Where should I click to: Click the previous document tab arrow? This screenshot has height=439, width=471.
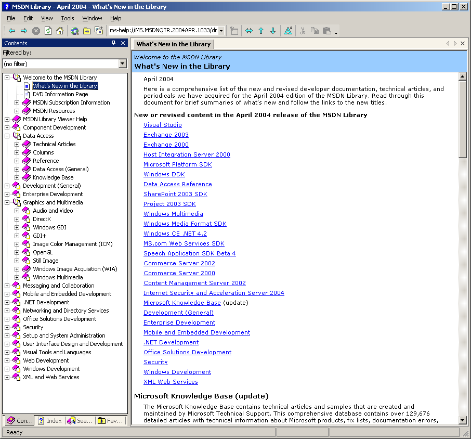(448, 44)
